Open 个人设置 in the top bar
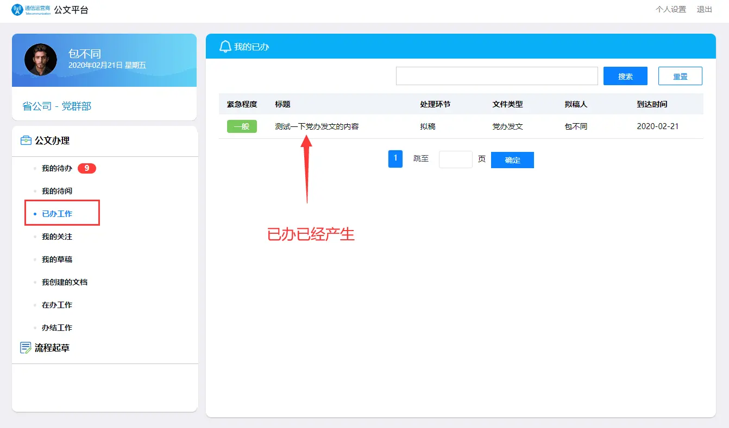The image size is (729, 428). [x=671, y=9]
